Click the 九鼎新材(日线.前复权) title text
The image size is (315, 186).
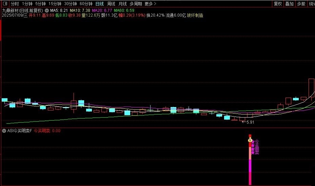22,11
